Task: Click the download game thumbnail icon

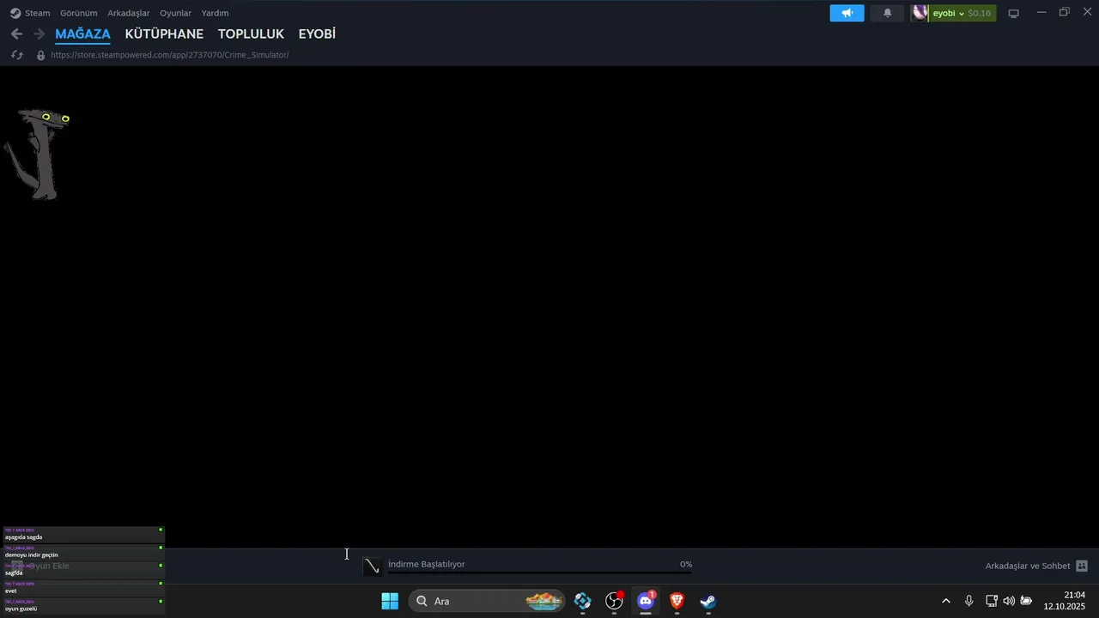Action: point(372,566)
